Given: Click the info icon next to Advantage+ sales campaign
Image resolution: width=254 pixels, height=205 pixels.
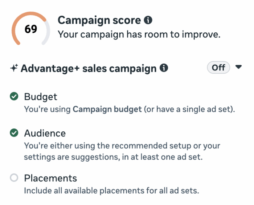Looking at the screenshot, I should pos(164,68).
